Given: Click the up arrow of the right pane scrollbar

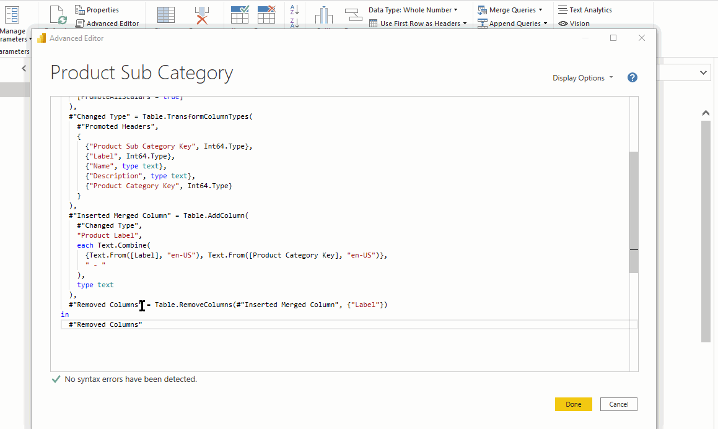Looking at the screenshot, I should (x=706, y=113).
